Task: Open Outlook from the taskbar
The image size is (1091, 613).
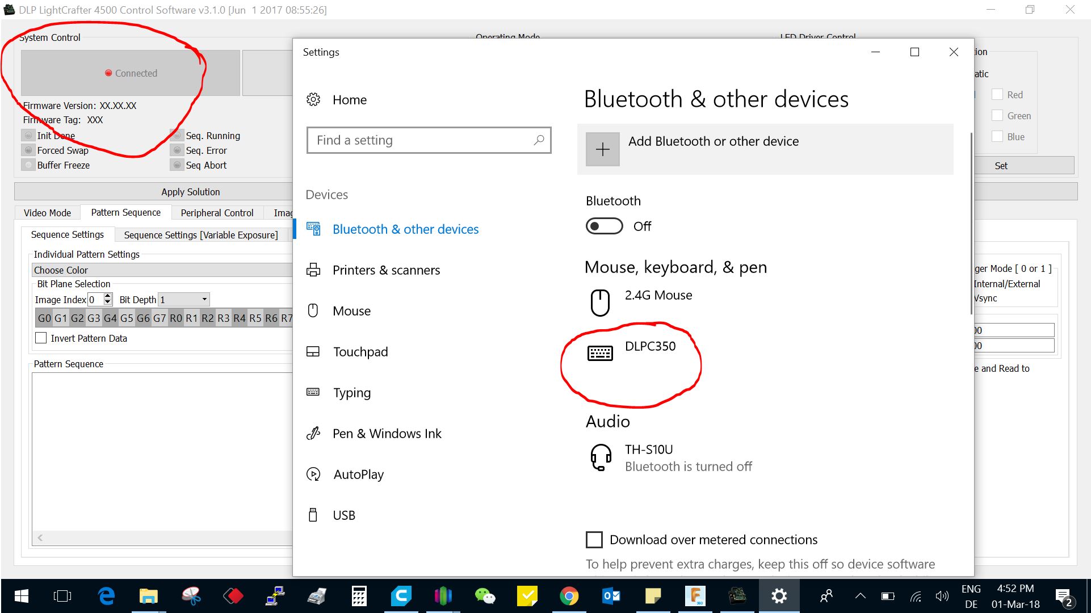Action: coord(611,596)
